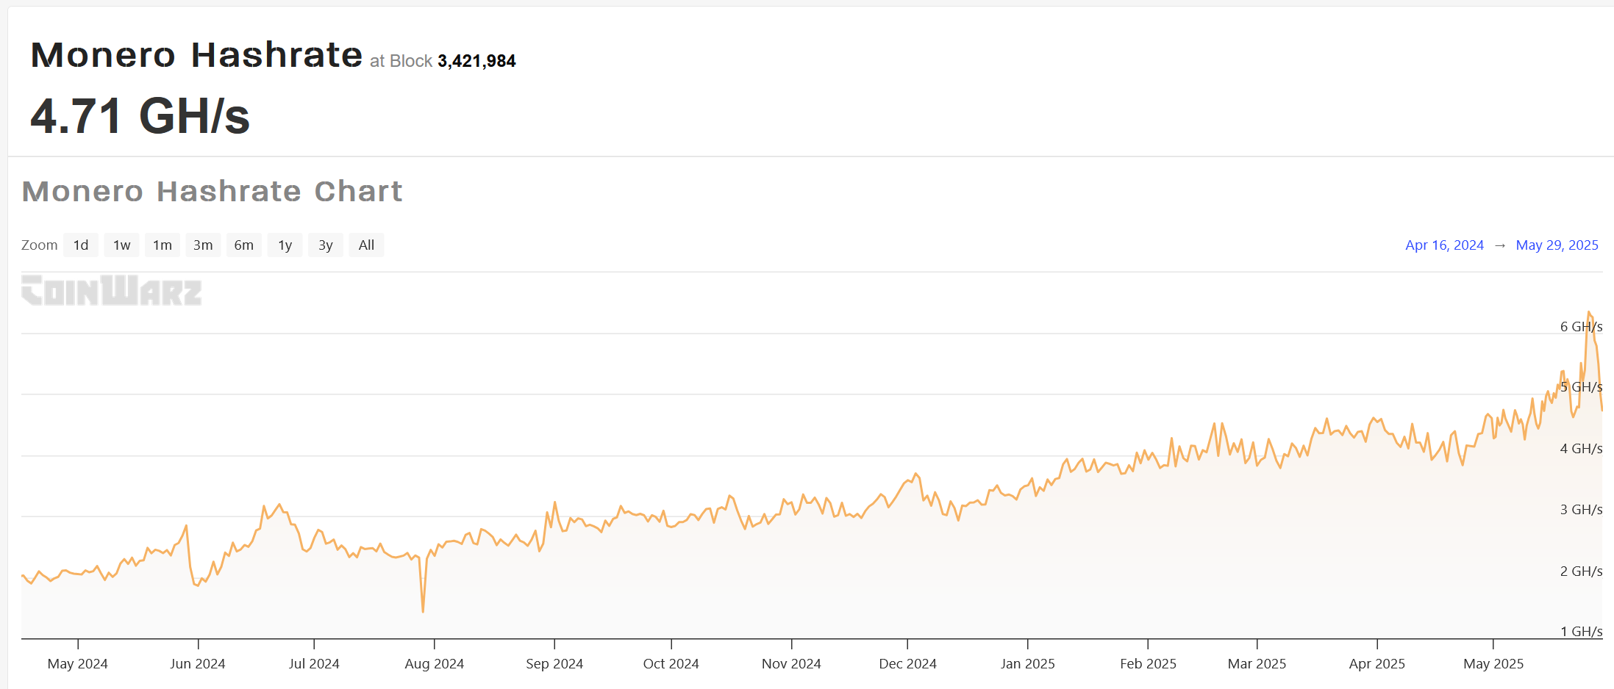Image resolution: width=1614 pixels, height=689 pixels.
Task: Click the Jan 2025 axis label
Action: coord(1028,664)
